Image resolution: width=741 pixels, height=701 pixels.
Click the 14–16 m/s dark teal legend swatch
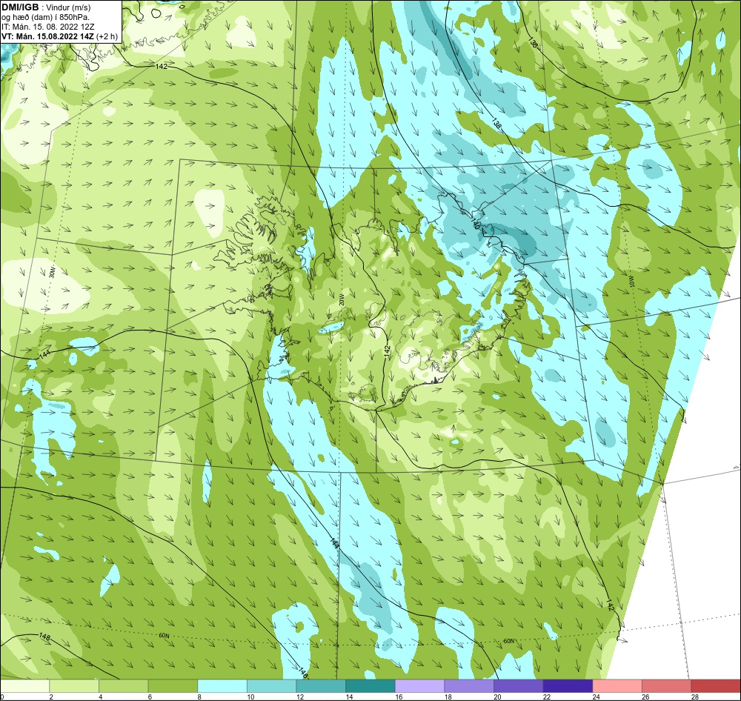pyautogui.click(x=370, y=686)
